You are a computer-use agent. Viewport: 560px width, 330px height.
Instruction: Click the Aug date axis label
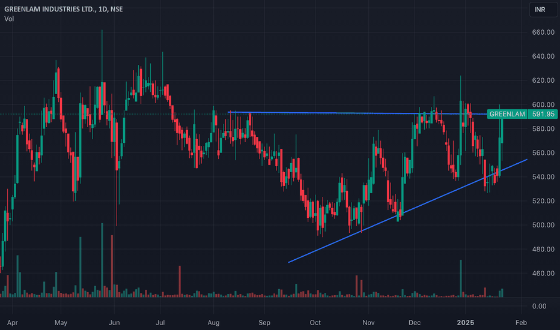(213, 323)
